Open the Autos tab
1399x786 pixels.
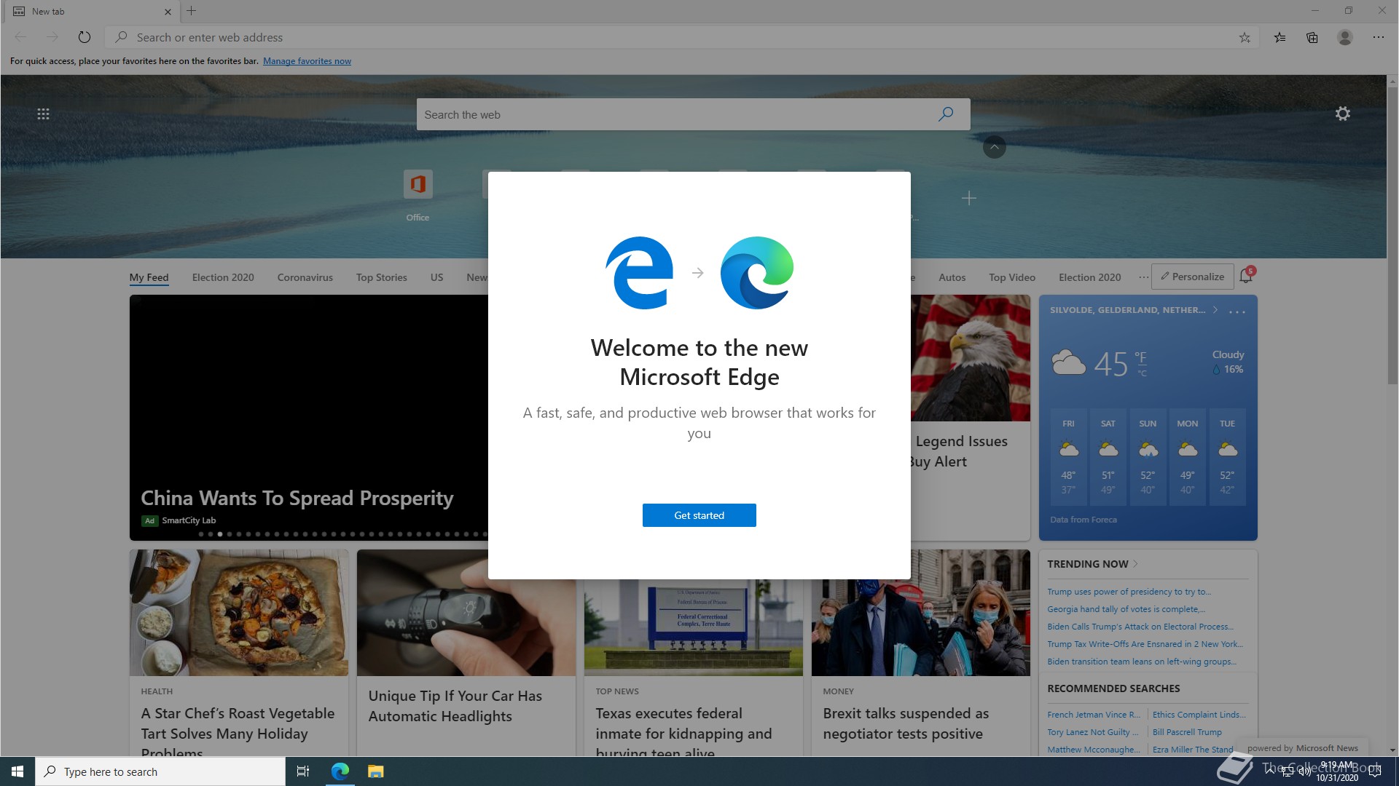tap(952, 277)
